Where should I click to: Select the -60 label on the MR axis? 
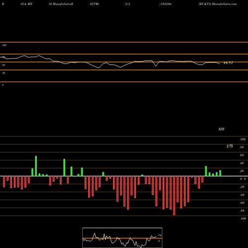[x=242, y=203]
